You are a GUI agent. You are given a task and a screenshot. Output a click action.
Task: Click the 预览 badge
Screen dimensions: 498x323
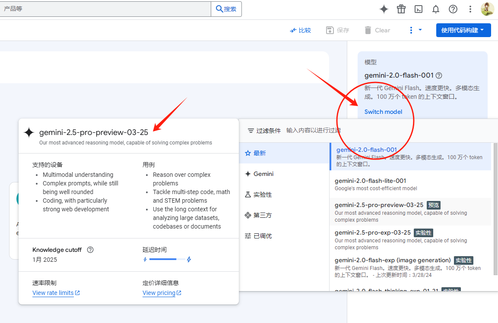434,205
